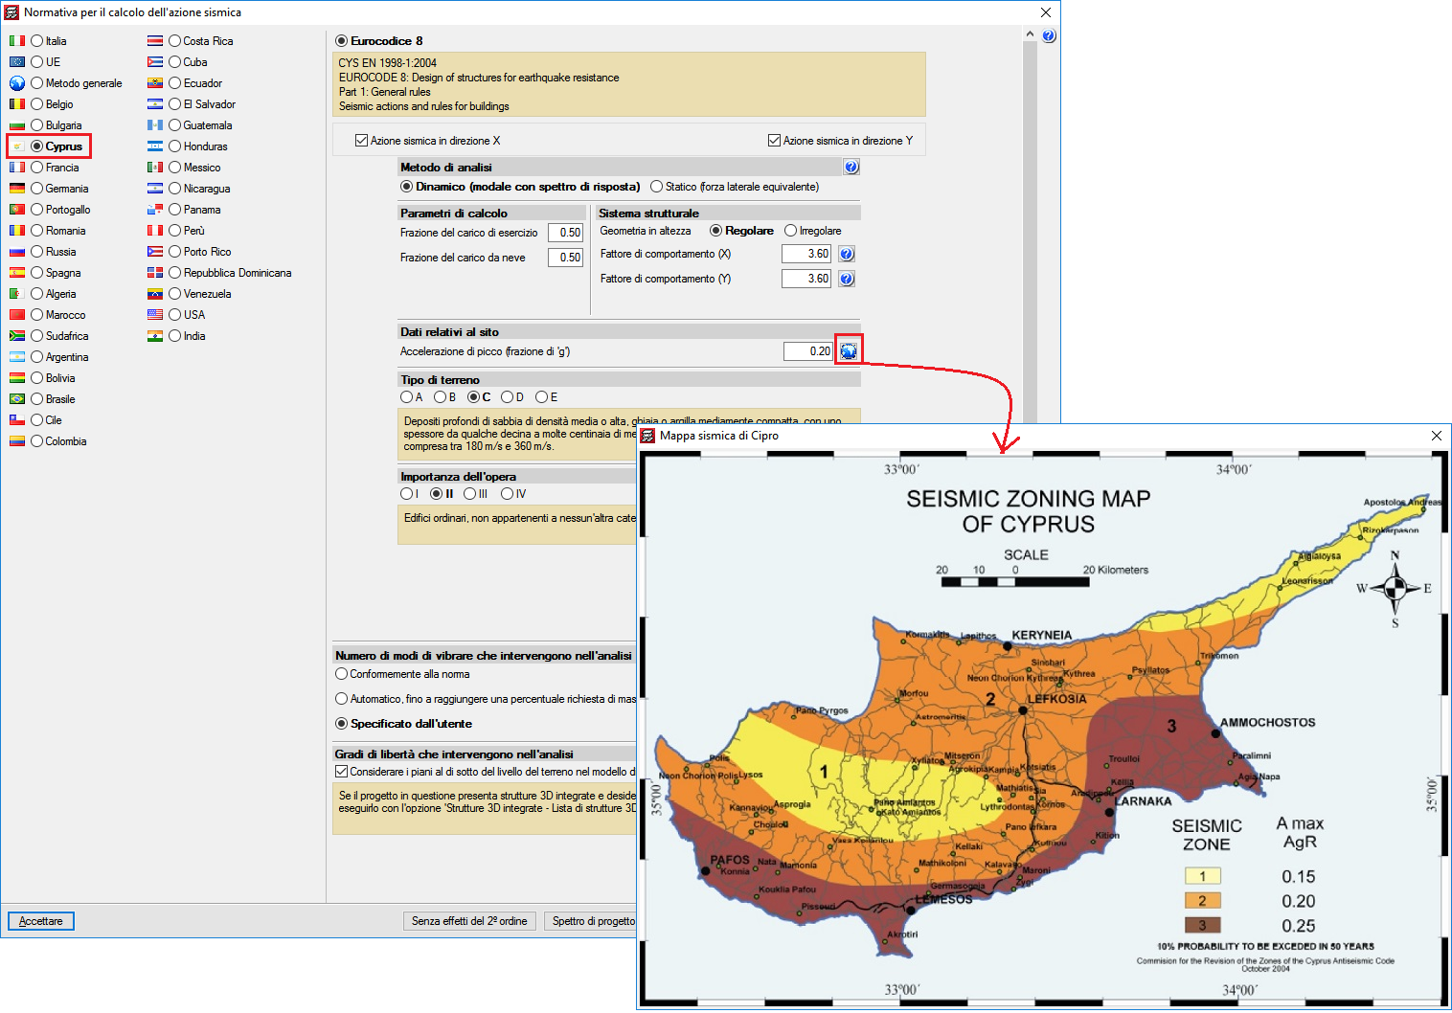This screenshot has height=1013, width=1452.
Task: Select the Francia radio button
Action: point(37,168)
